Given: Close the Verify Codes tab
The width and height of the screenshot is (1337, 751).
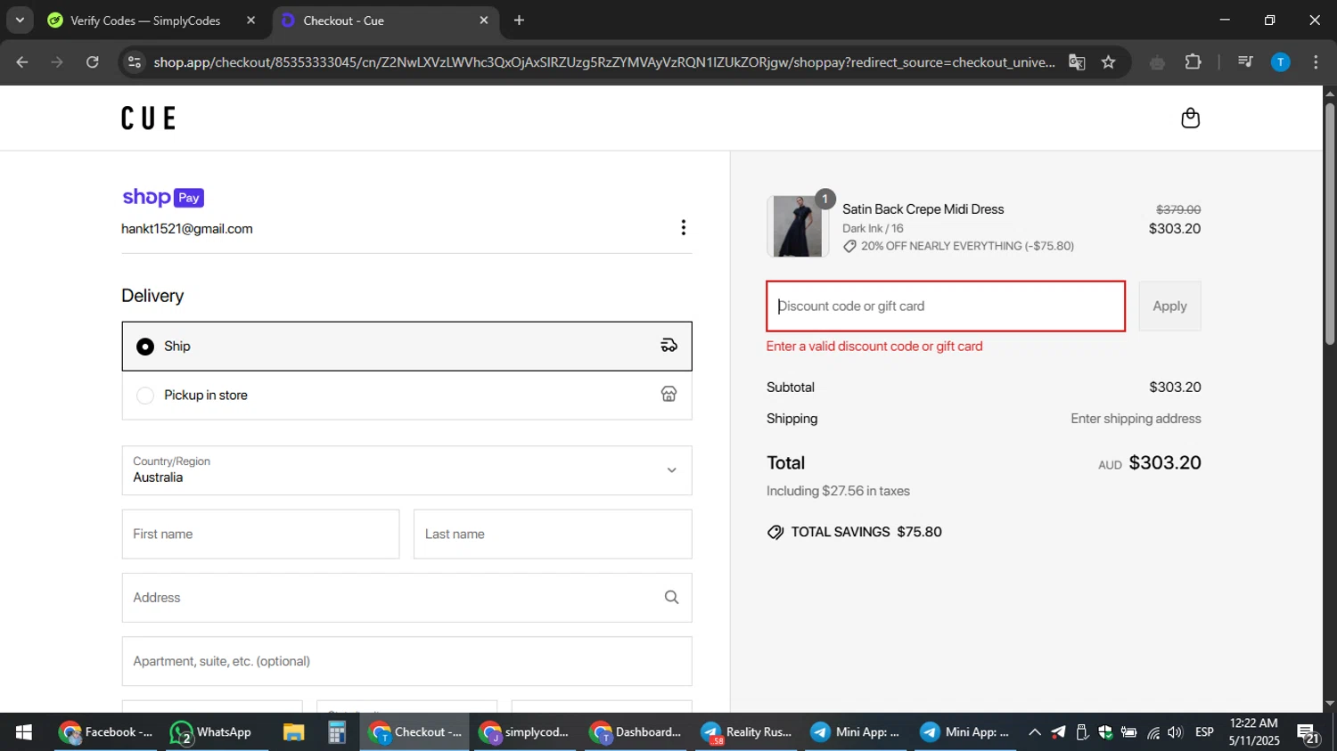Looking at the screenshot, I should 250,20.
